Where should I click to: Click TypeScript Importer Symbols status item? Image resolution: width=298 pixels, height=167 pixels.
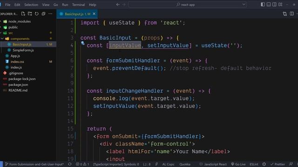[116, 164]
